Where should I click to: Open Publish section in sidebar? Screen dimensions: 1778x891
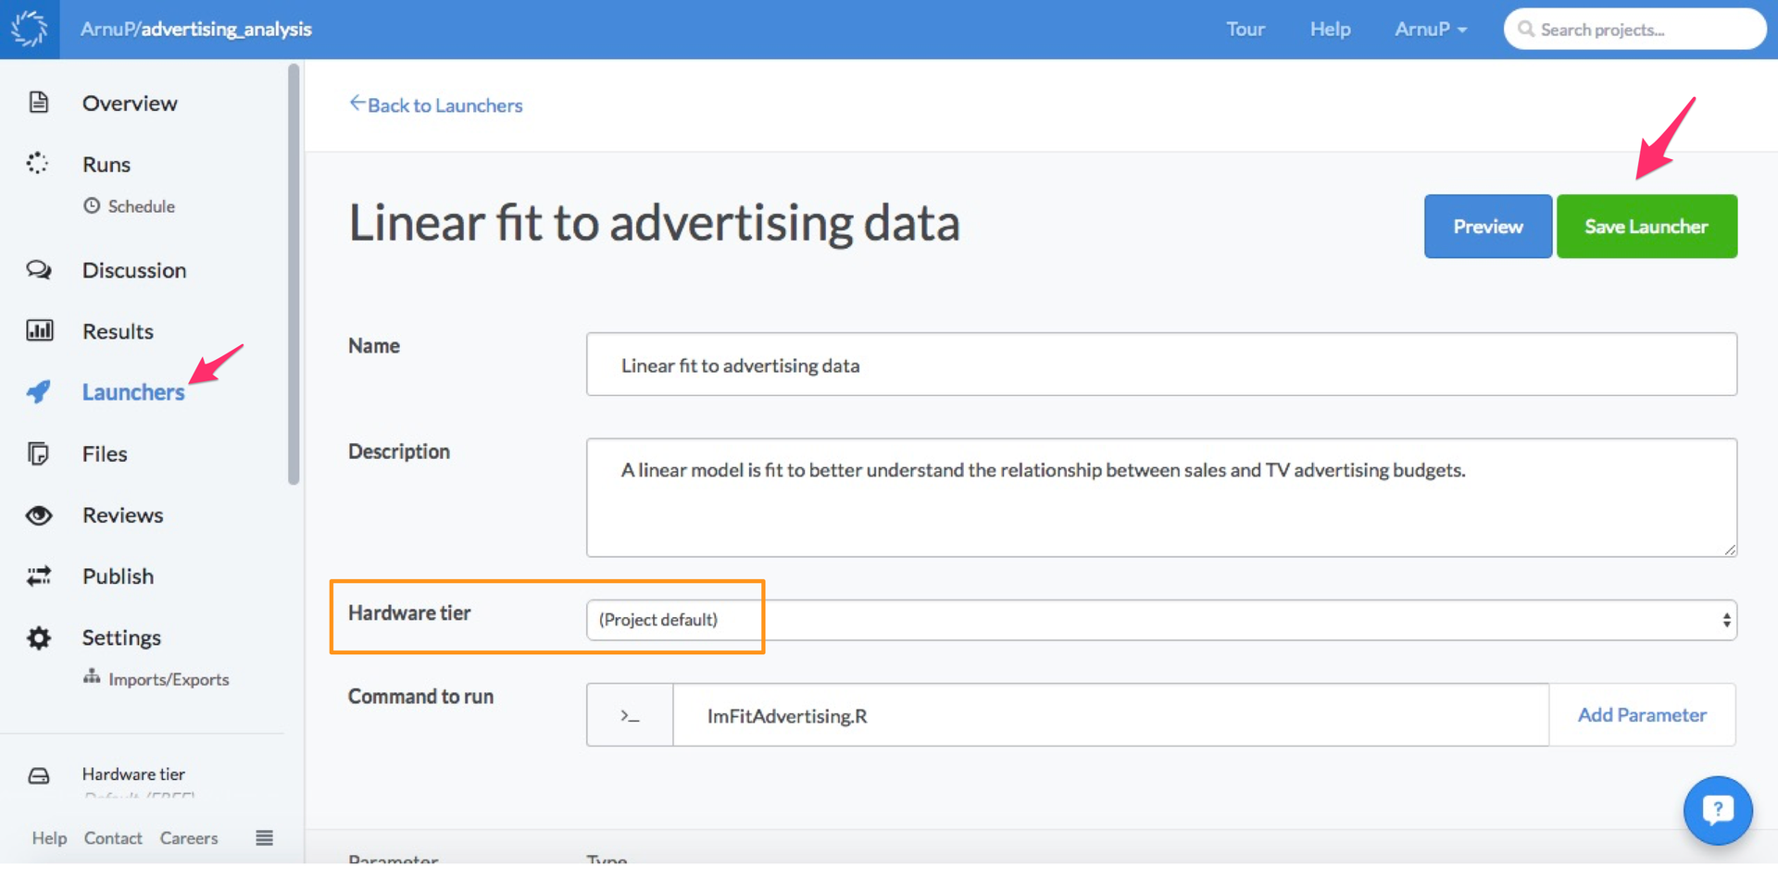coord(118,576)
